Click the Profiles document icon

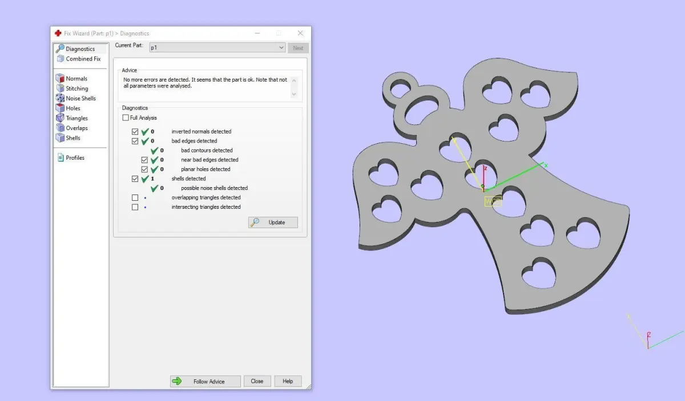(x=61, y=157)
